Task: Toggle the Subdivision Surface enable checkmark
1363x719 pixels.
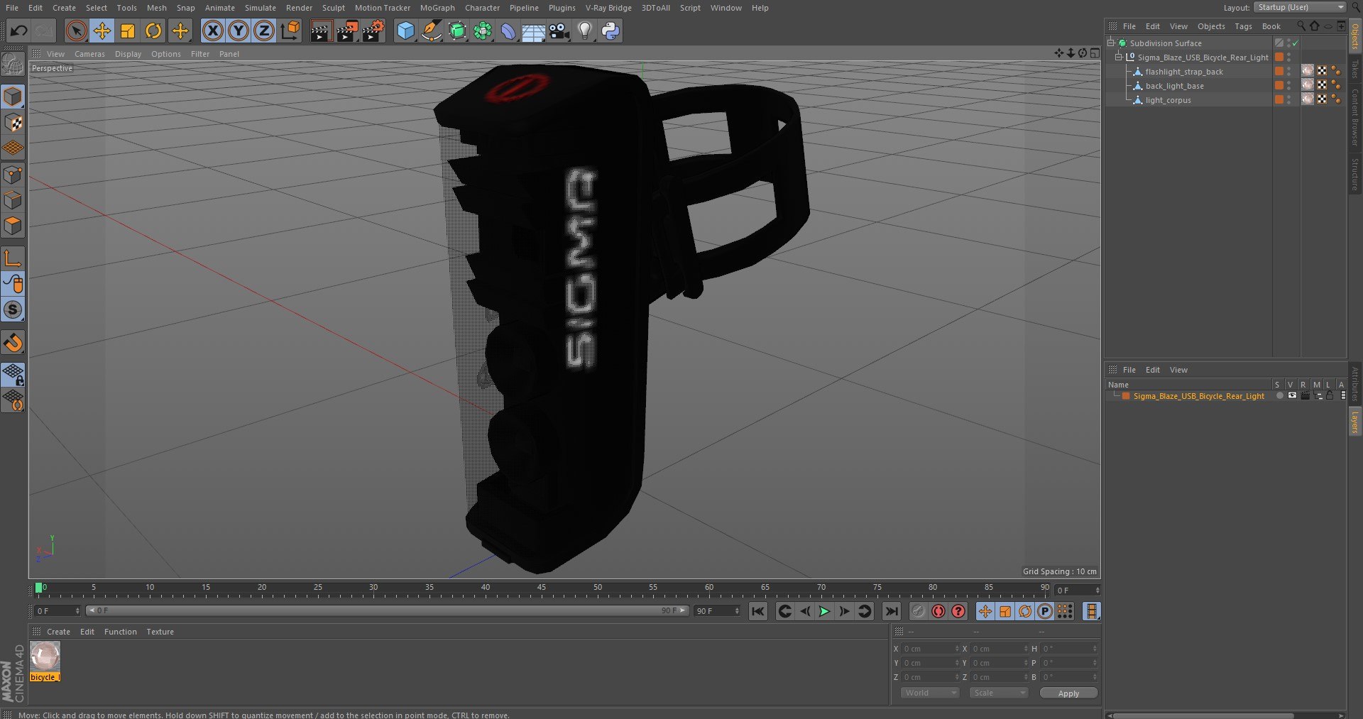Action: tap(1295, 43)
